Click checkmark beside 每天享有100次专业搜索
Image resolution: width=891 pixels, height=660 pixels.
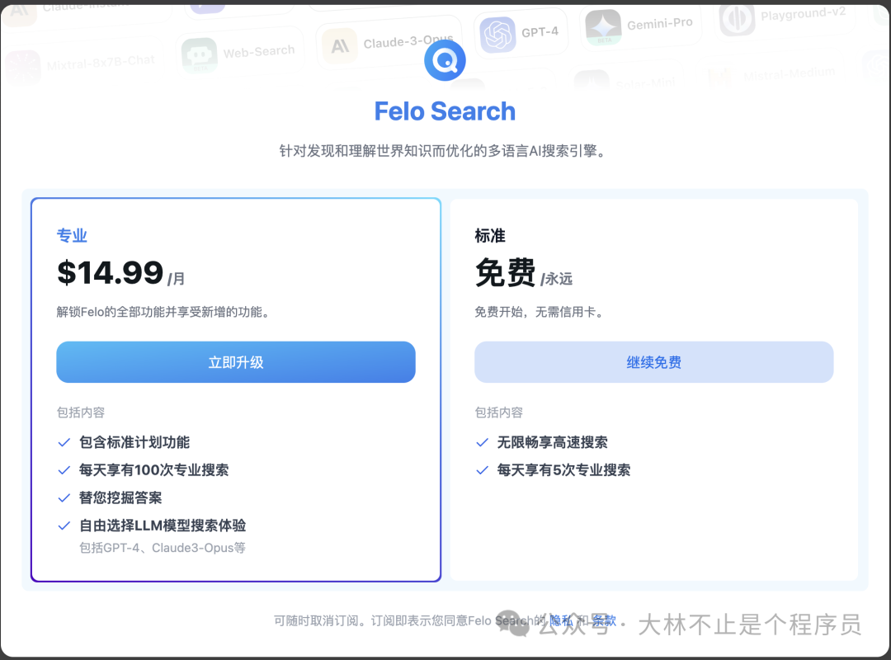point(64,470)
